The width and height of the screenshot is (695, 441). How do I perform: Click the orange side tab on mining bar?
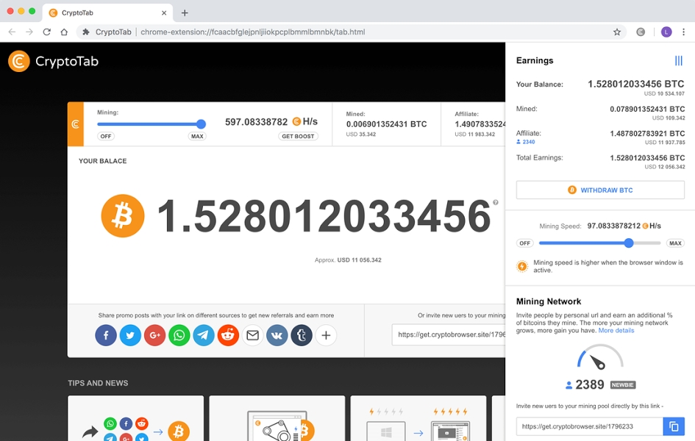point(75,124)
